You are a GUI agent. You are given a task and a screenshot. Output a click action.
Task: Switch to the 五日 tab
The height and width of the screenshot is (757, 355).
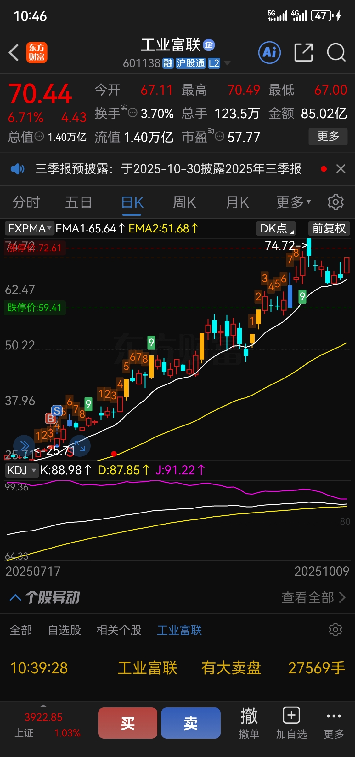pyautogui.click(x=79, y=202)
